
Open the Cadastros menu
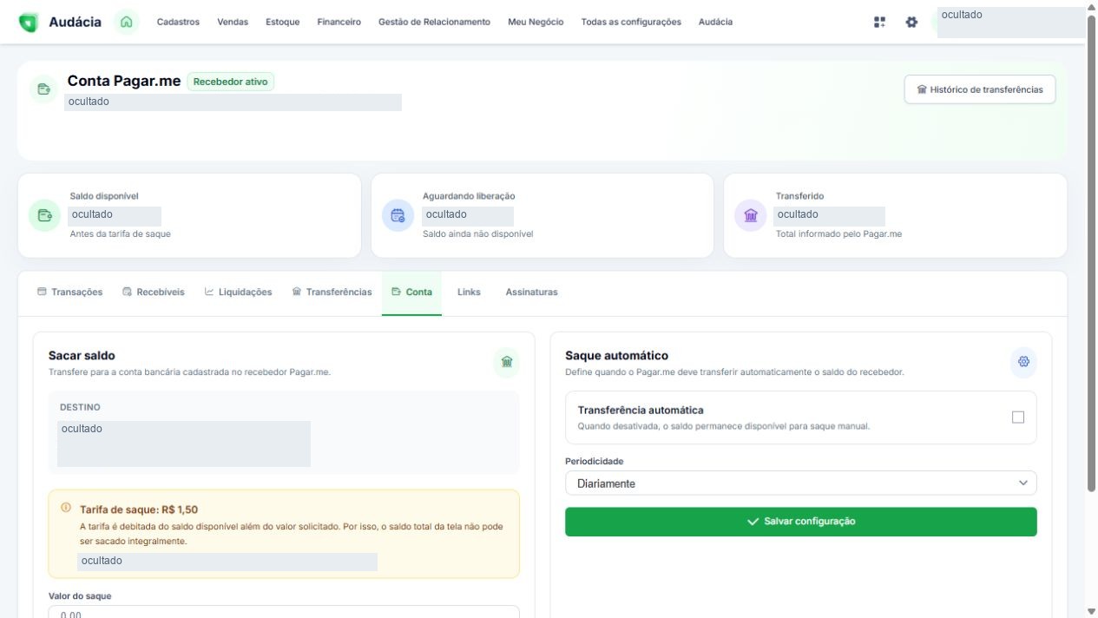click(178, 22)
